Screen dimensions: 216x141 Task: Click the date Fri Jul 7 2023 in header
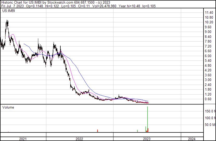pos(12,6)
